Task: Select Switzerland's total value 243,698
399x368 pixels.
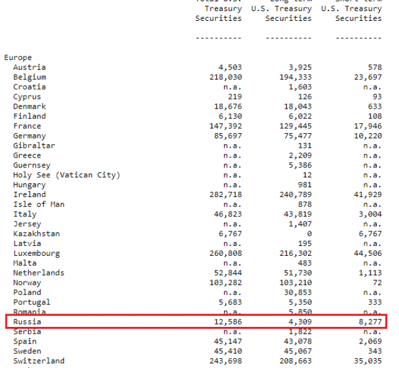Action: (225, 361)
